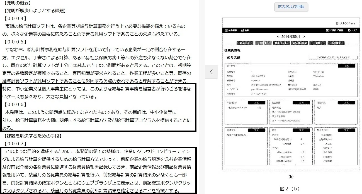Click the line starting 又はタップされると、該当月
This screenshot has width=362, height=194.
coord(92,191)
